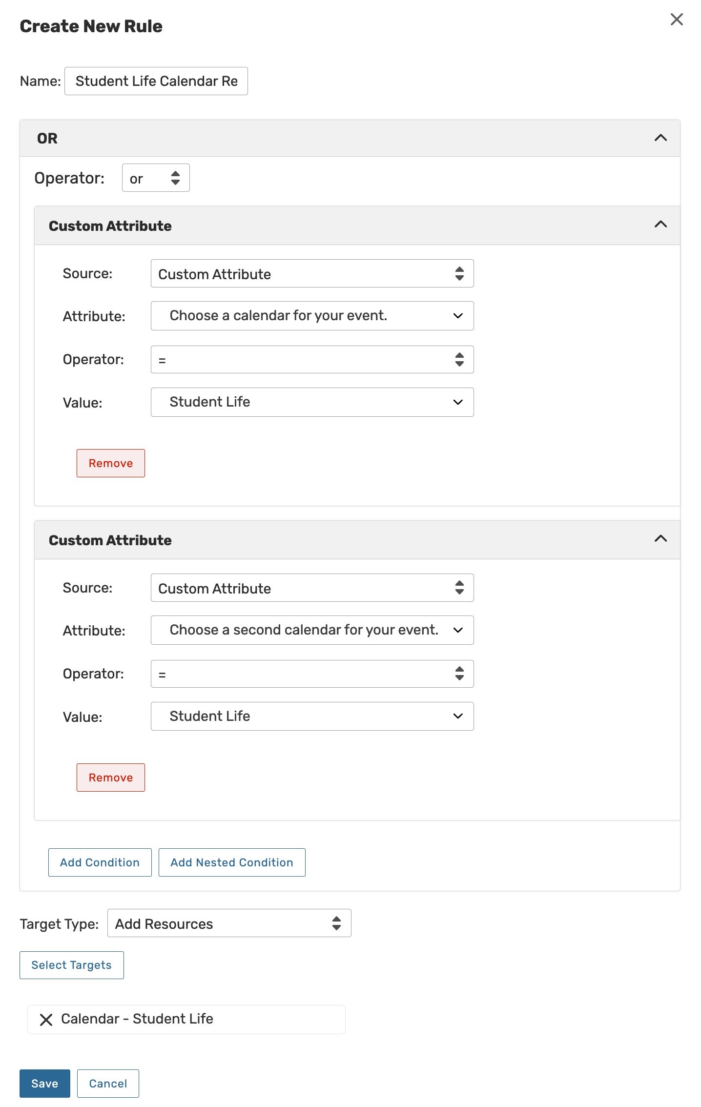Open second condition's Student Life value dropdown
Image resolution: width=701 pixels, height=1107 pixels.
312,717
